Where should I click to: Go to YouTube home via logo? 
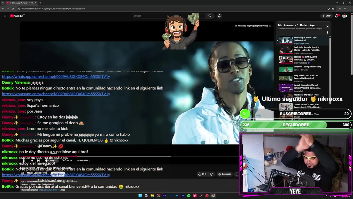pos(17,16)
